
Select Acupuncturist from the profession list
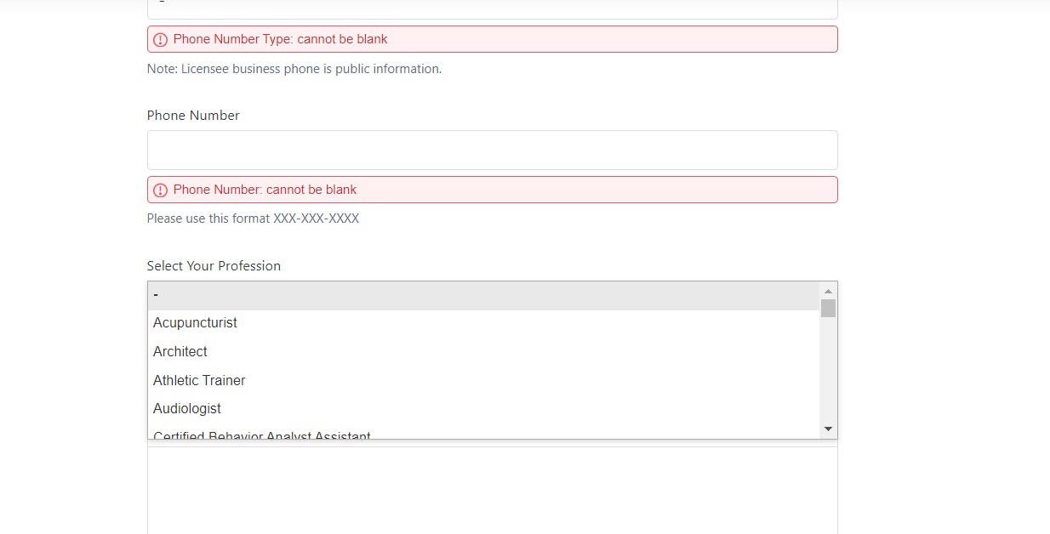click(195, 323)
